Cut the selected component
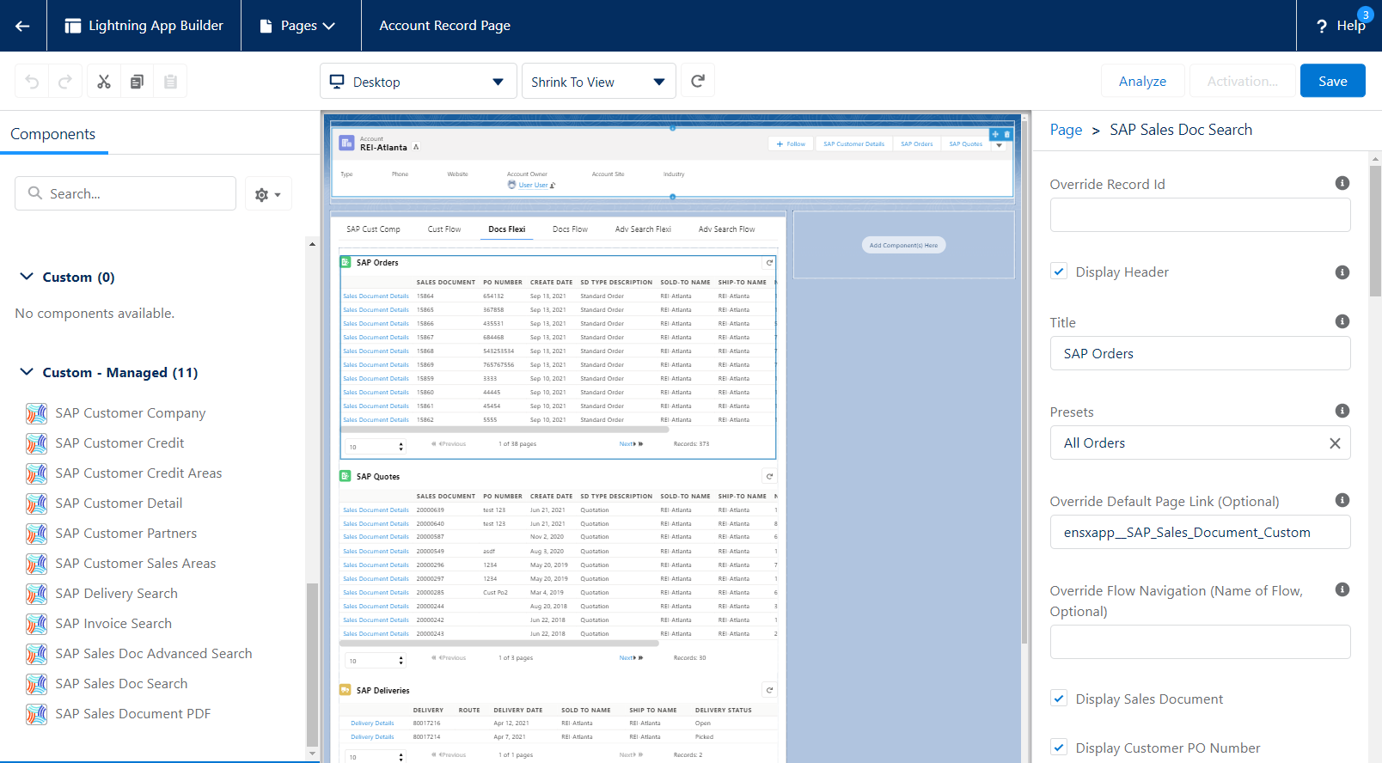 click(104, 82)
